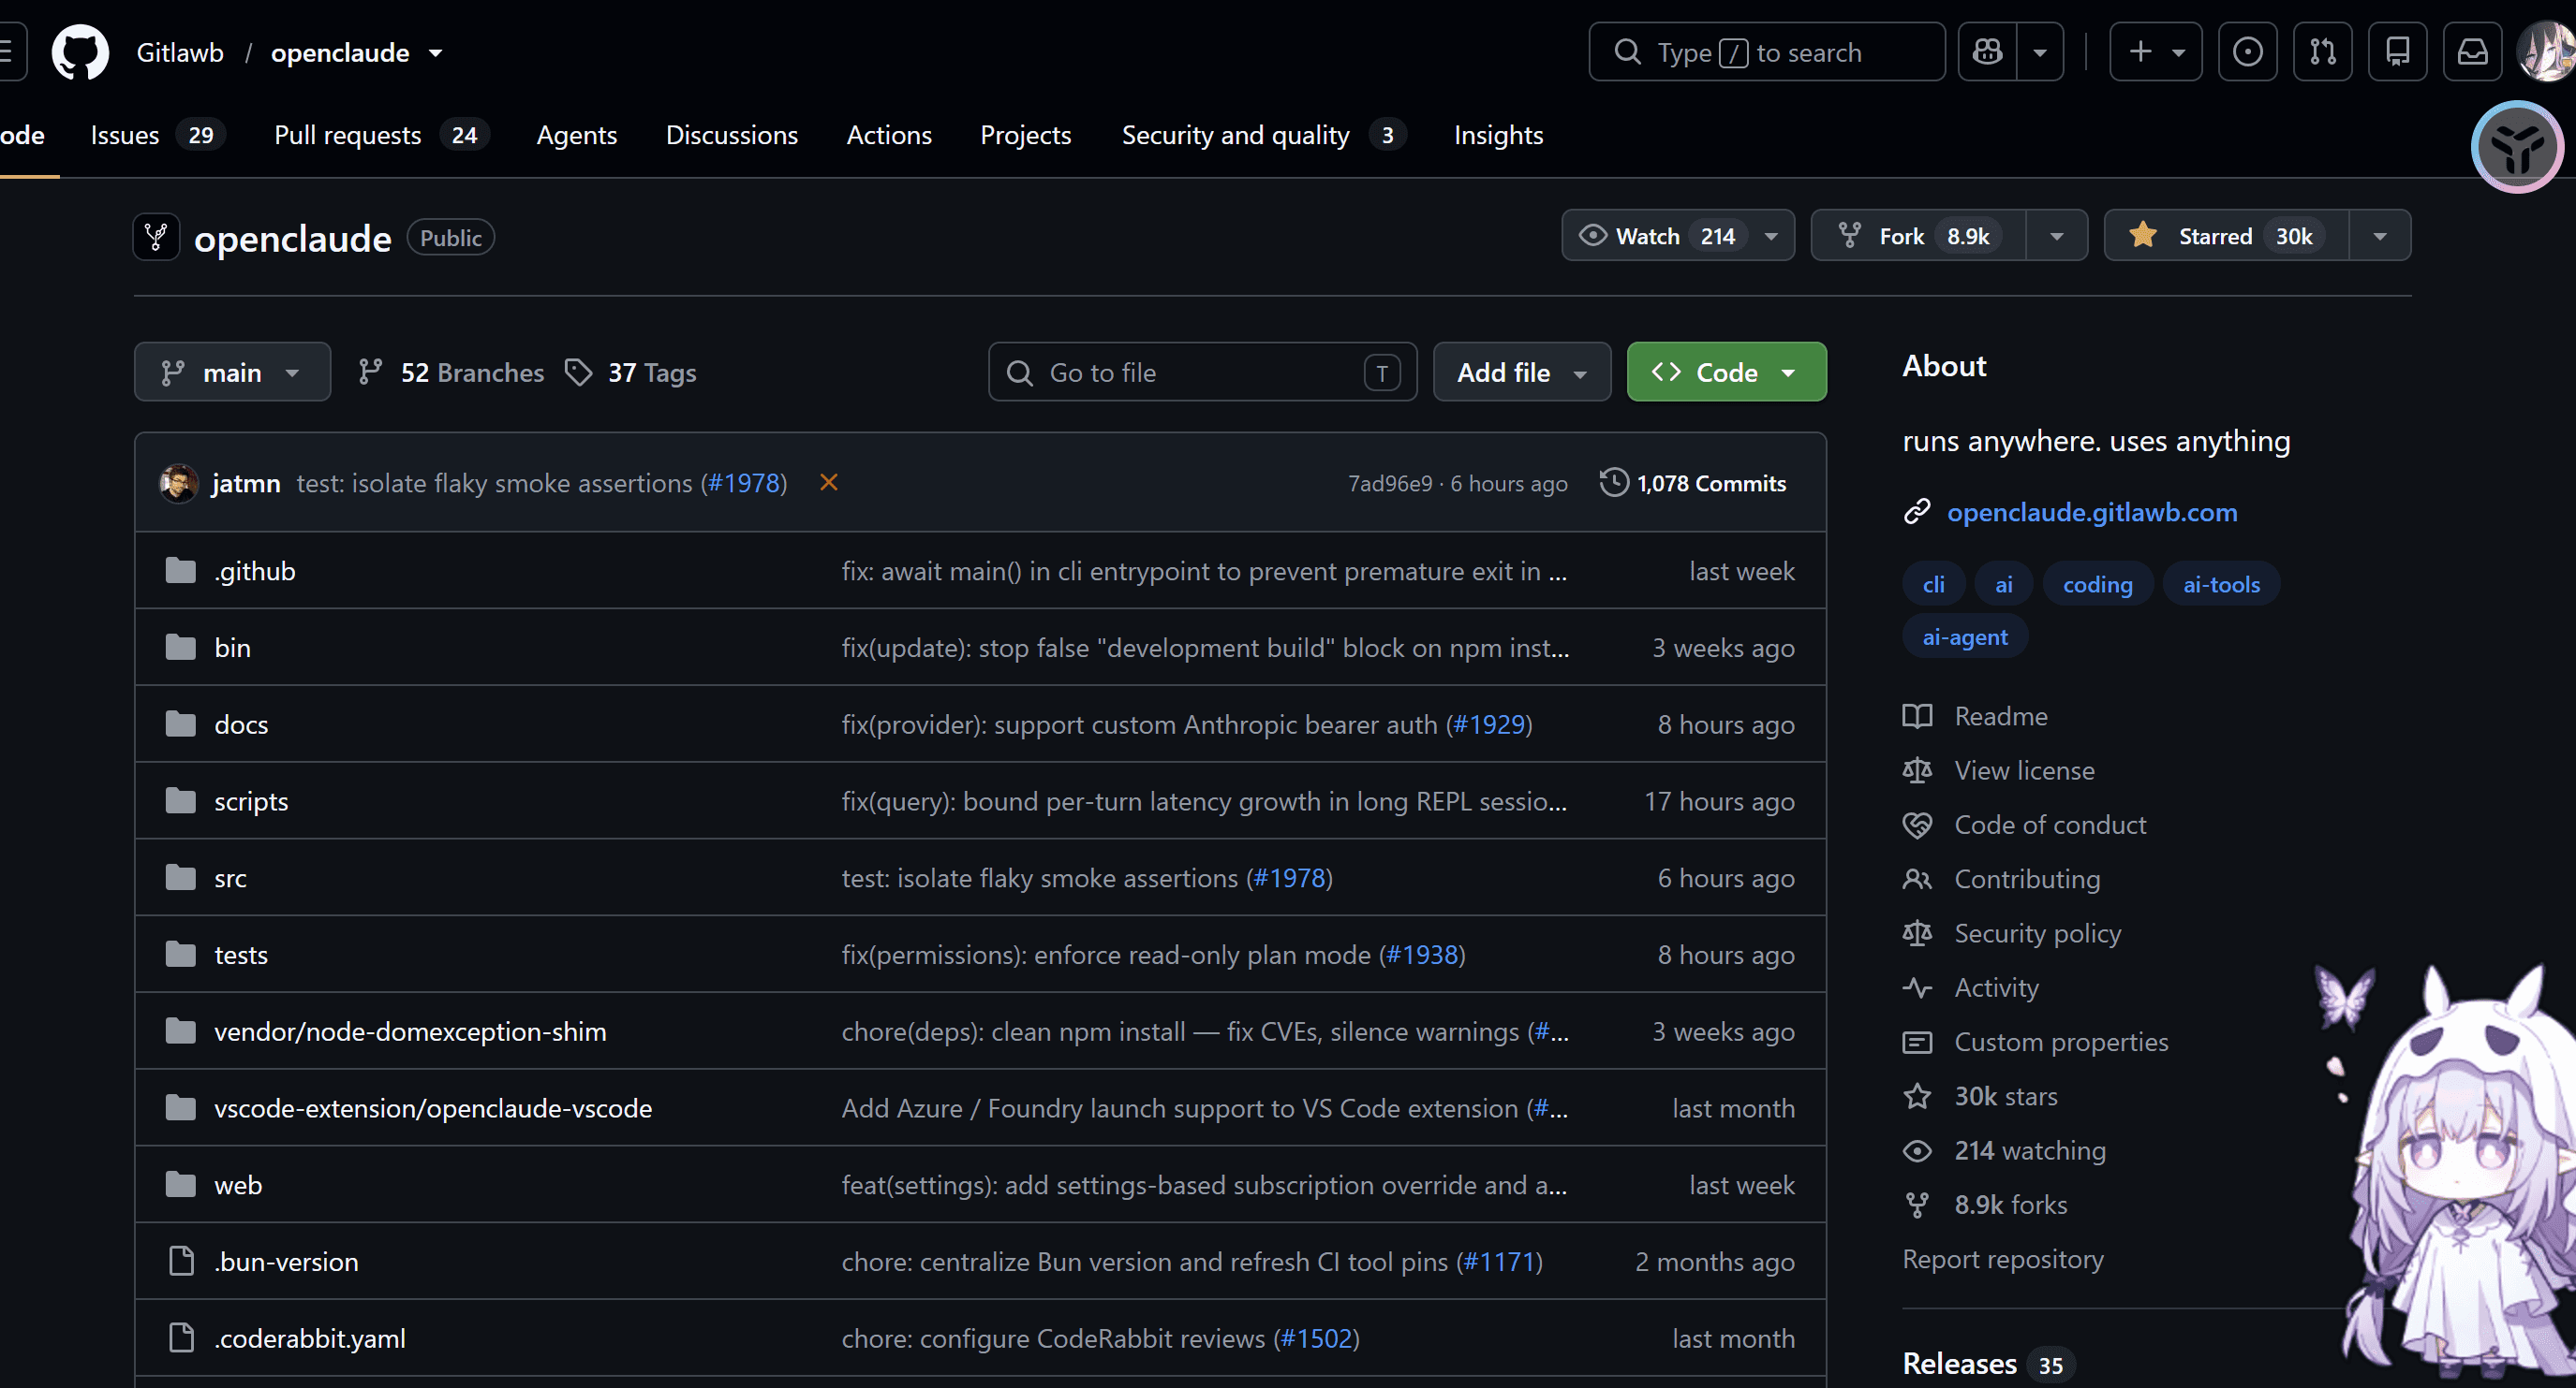Viewport: 2576px width, 1388px height.
Task: Expand the green Code dropdown
Action: click(1726, 373)
